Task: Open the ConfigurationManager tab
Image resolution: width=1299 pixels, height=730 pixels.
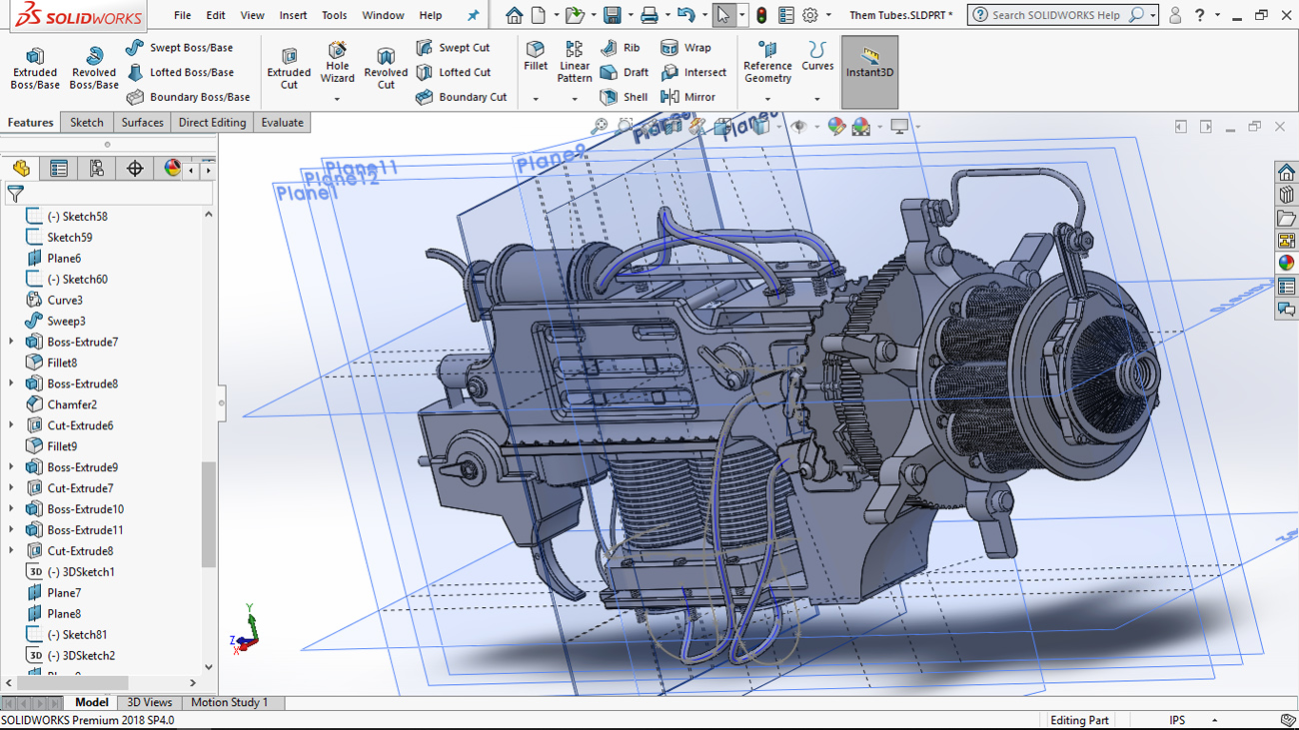Action: pyautogui.click(x=97, y=169)
